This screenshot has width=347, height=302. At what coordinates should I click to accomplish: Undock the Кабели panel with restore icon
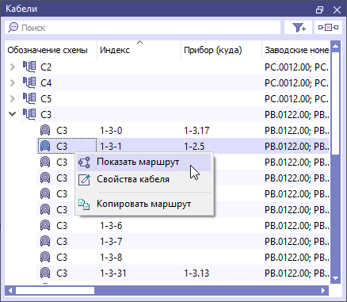point(319,10)
